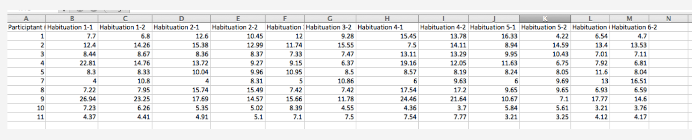The image size is (692, 140).
Task: Select the cell with value 22.81
Action: (x=72, y=63)
